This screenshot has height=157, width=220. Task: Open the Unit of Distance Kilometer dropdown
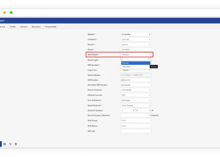click(136, 100)
